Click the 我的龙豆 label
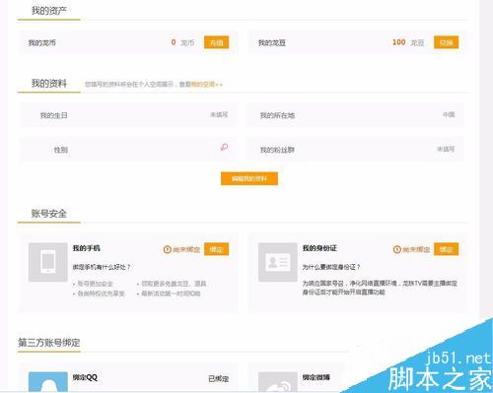The image size is (493, 393). click(272, 42)
